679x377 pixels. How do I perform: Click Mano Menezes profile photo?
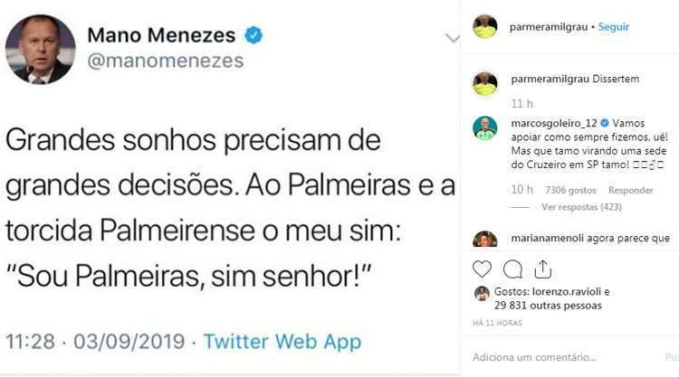pos(40,49)
